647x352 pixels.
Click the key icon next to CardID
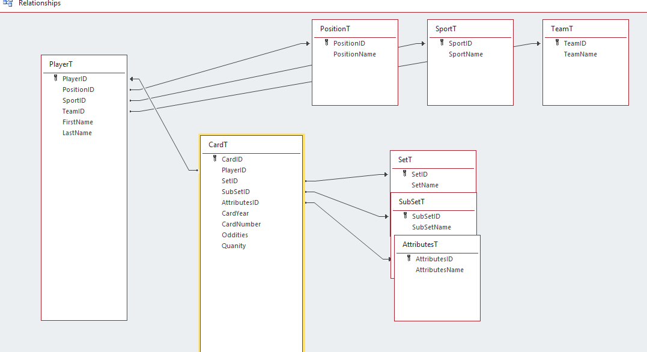pos(214,159)
